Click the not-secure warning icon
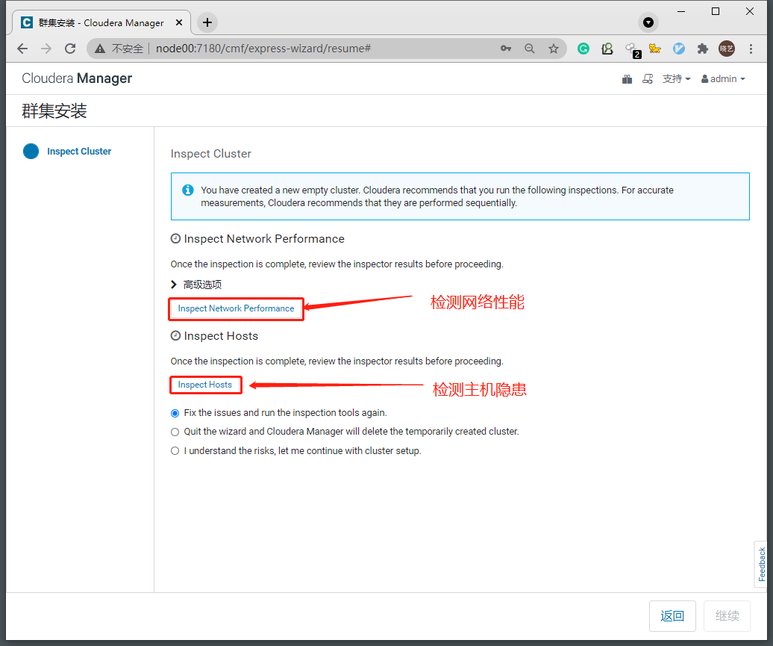 click(100, 49)
